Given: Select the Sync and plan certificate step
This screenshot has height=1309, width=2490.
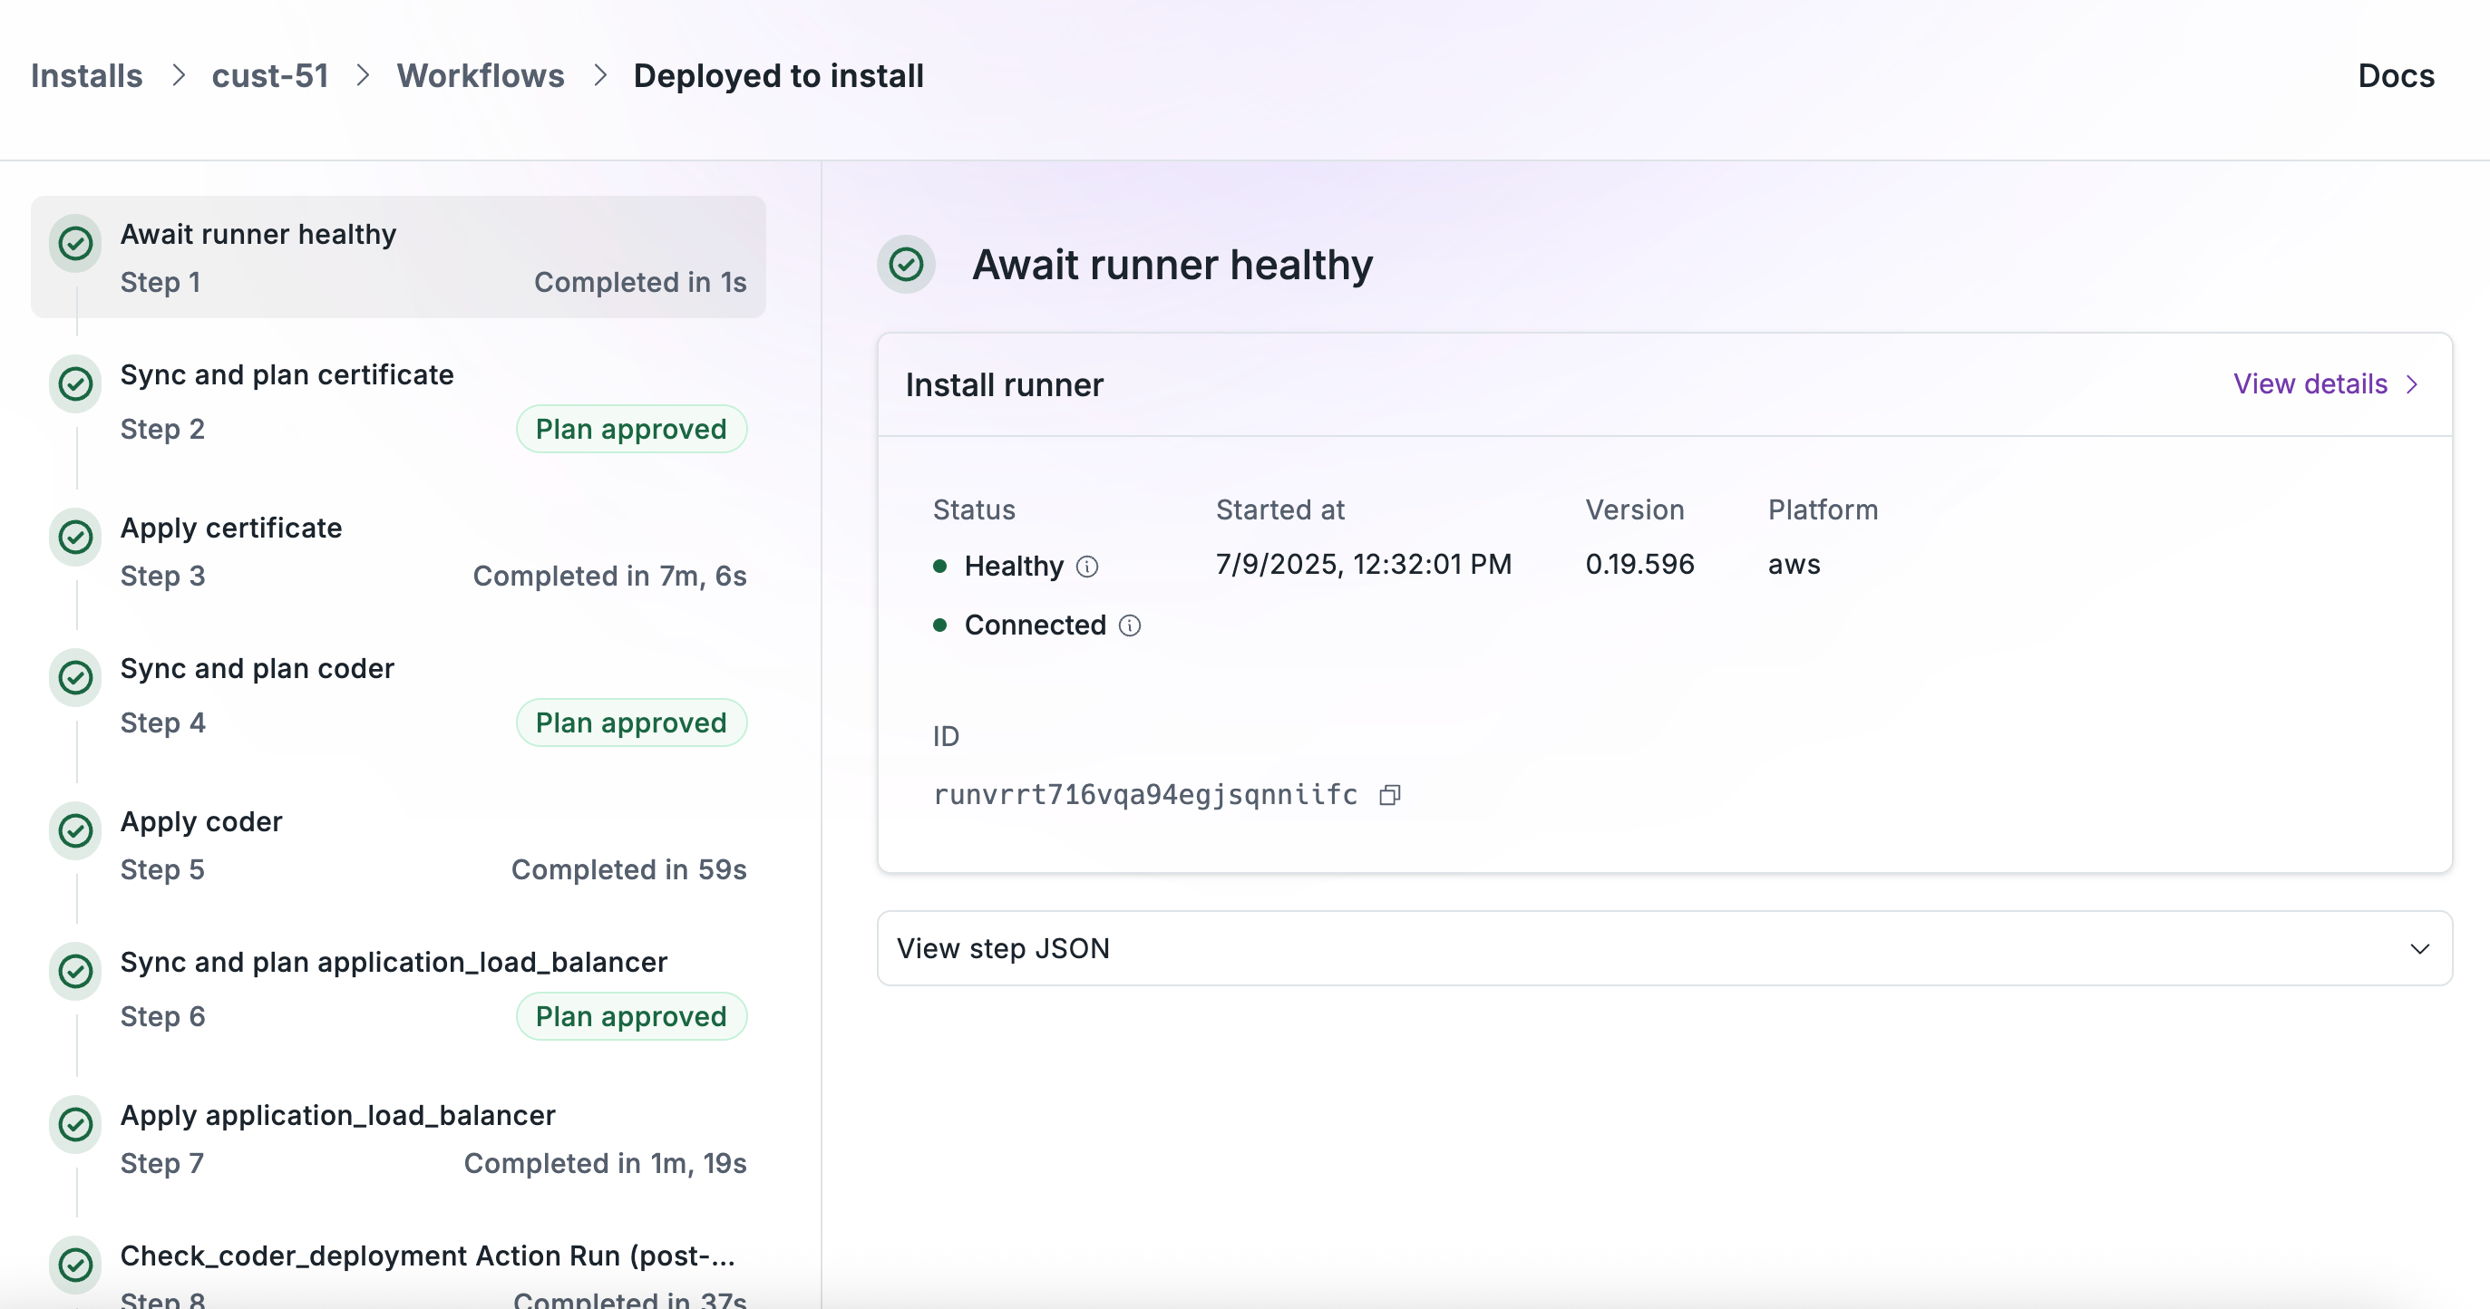Looking at the screenshot, I should (x=398, y=402).
